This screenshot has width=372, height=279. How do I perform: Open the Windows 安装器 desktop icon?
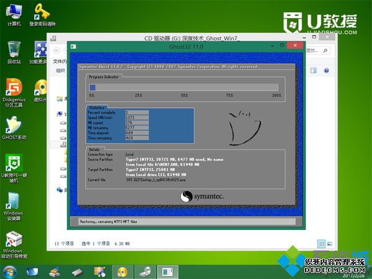(14, 206)
